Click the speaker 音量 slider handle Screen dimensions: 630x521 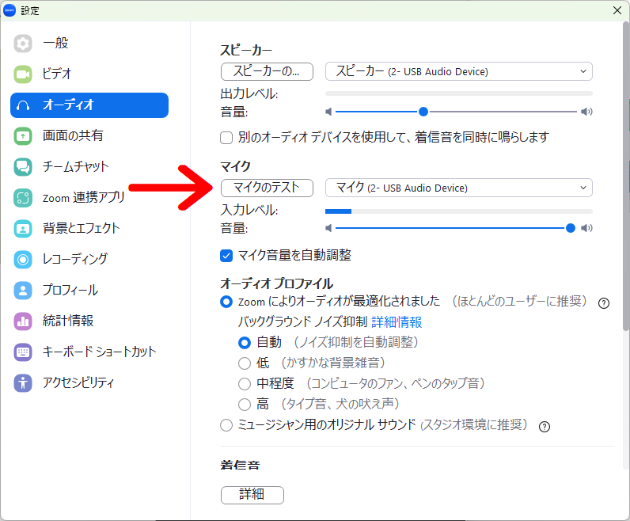tap(423, 112)
